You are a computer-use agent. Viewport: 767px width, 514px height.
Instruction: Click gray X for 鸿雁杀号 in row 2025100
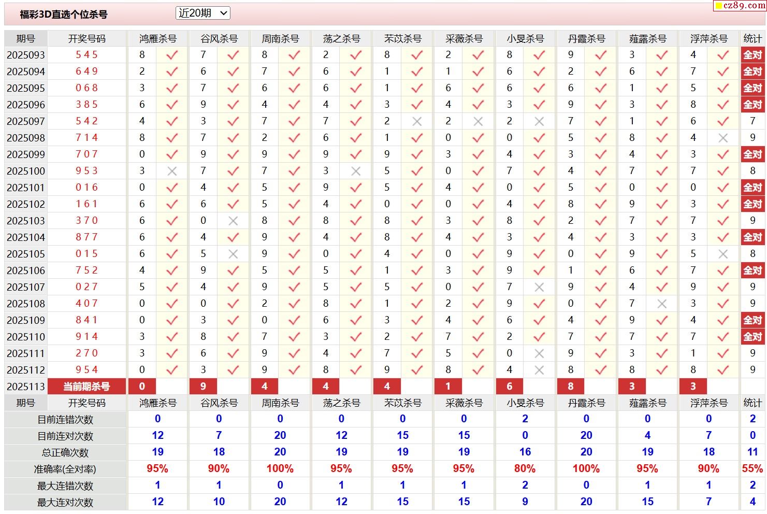pos(172,171)
